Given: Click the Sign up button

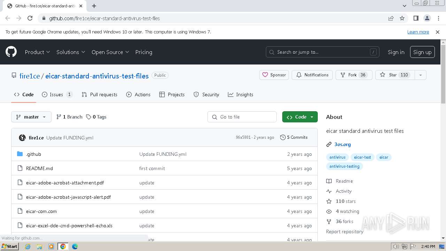Looking at the screenshot, I should click(x=422, y=52).
